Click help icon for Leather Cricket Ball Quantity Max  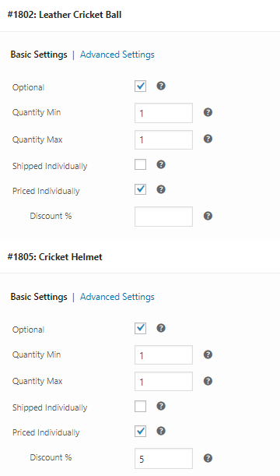[x=208, y=139]
